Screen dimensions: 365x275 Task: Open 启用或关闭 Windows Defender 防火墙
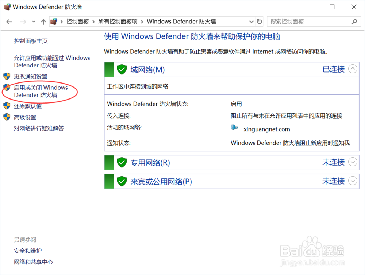pyautogui.click(x=41, y=92)
